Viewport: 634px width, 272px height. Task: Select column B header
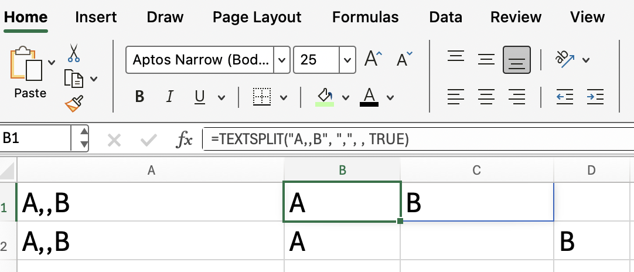tap(342, 171)
